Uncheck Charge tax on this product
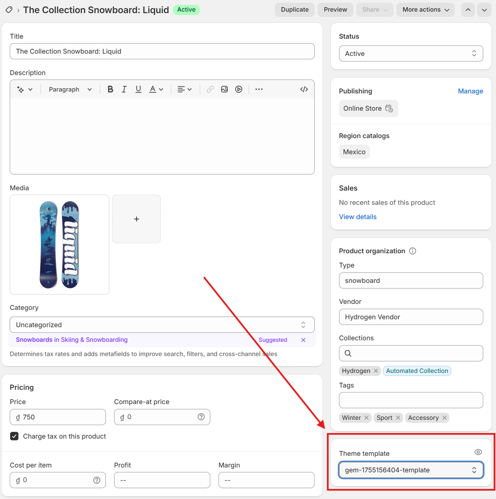 14,436
